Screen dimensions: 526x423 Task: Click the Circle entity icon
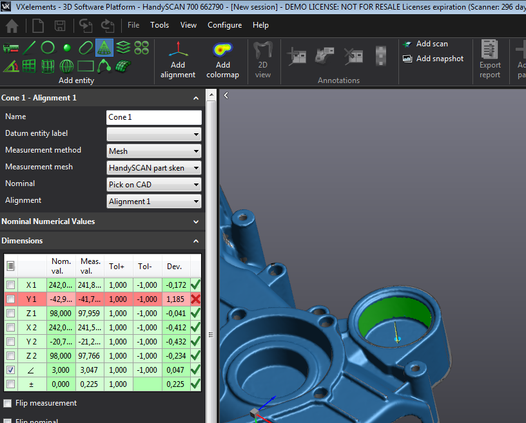pyautogui.click(x=48, y=48)
